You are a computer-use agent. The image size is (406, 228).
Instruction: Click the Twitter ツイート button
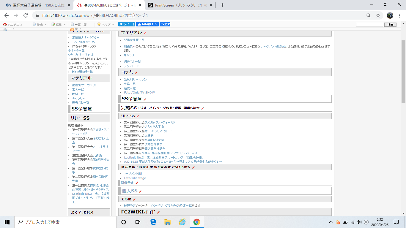pyautogui.click(x=127, y=24)
